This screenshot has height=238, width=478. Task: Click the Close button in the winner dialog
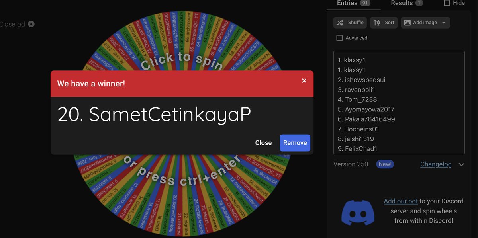[263, 143]
